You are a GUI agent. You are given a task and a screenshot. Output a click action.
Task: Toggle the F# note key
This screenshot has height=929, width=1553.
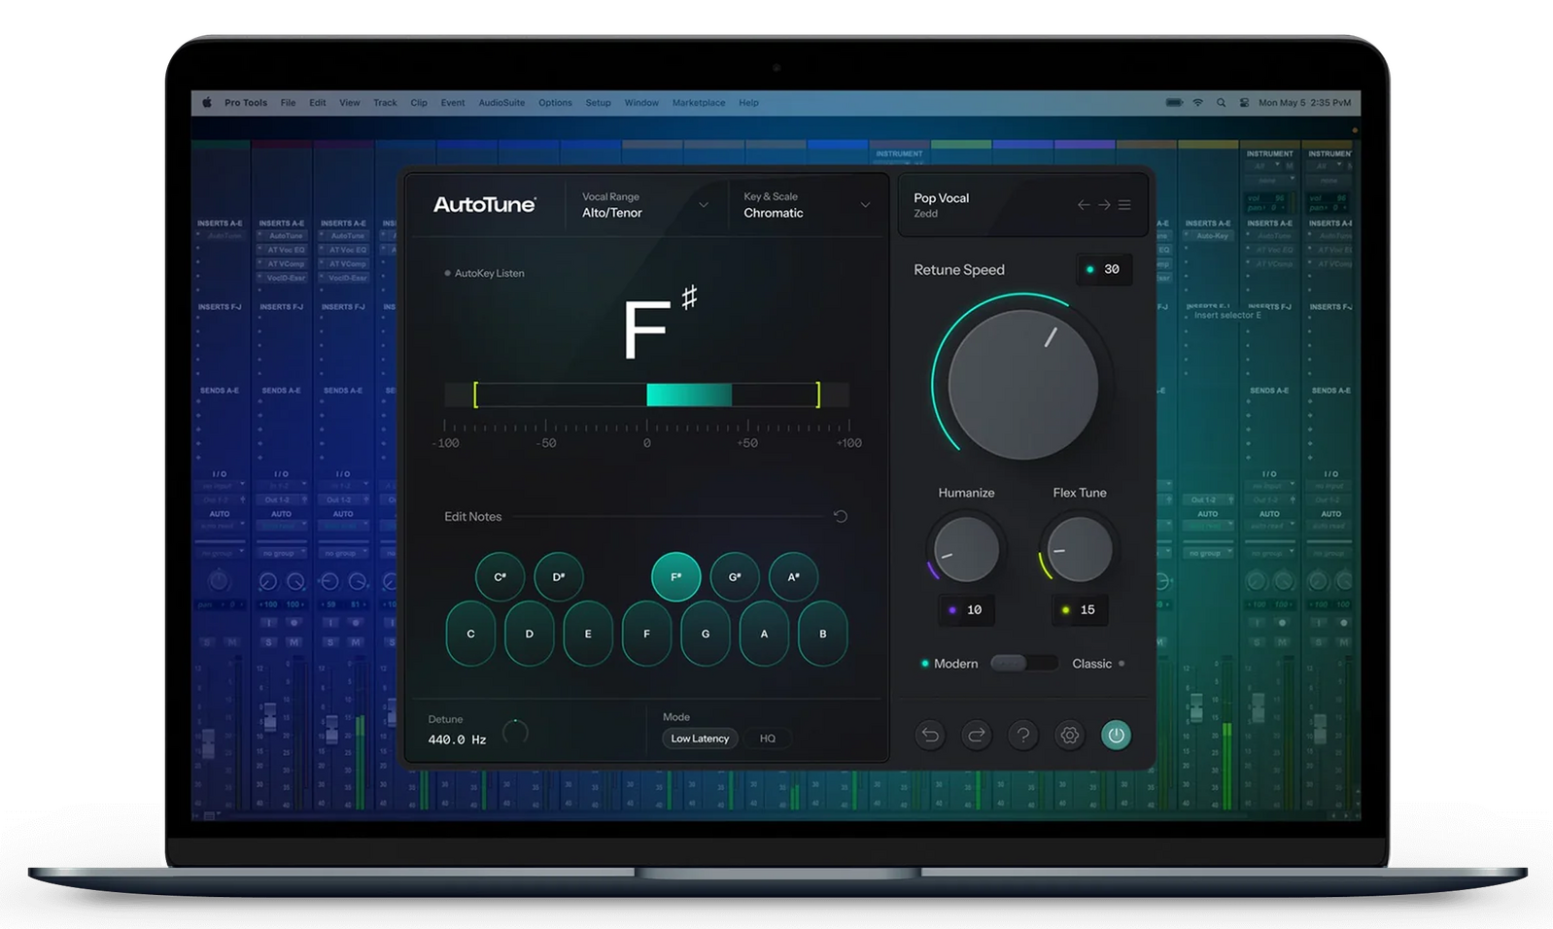coord(676,577)
